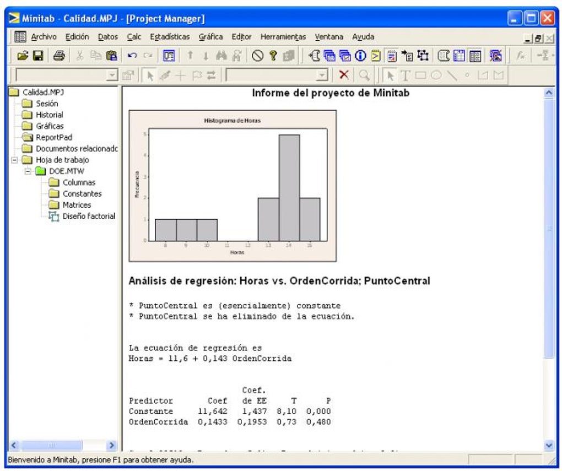This screenshot has height=471, width=562.
Task: Click the blue graph windows icon left of Info icon
Action: point(345,56)
